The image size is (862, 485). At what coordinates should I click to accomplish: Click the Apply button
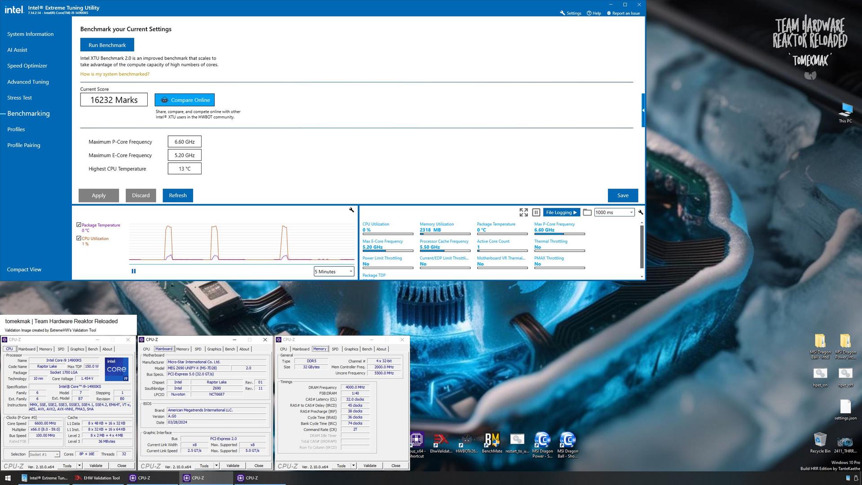pos(99,195)
